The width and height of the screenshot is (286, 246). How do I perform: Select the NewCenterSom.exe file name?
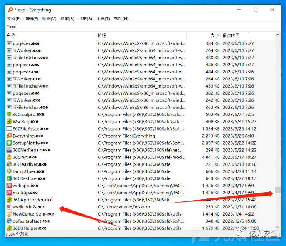click(33, 214)
